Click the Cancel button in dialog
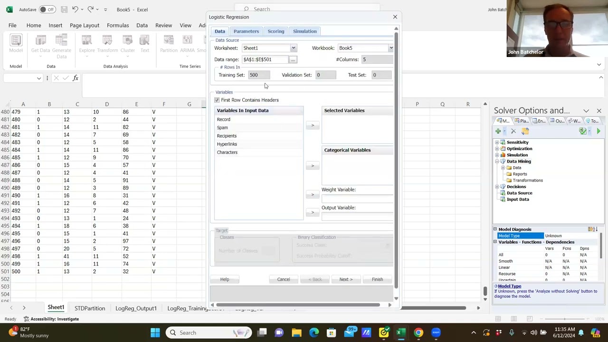 [284, 279]
